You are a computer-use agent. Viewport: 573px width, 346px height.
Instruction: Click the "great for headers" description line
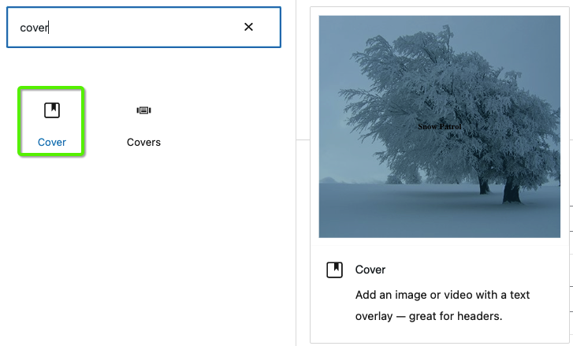coord(429,316)
